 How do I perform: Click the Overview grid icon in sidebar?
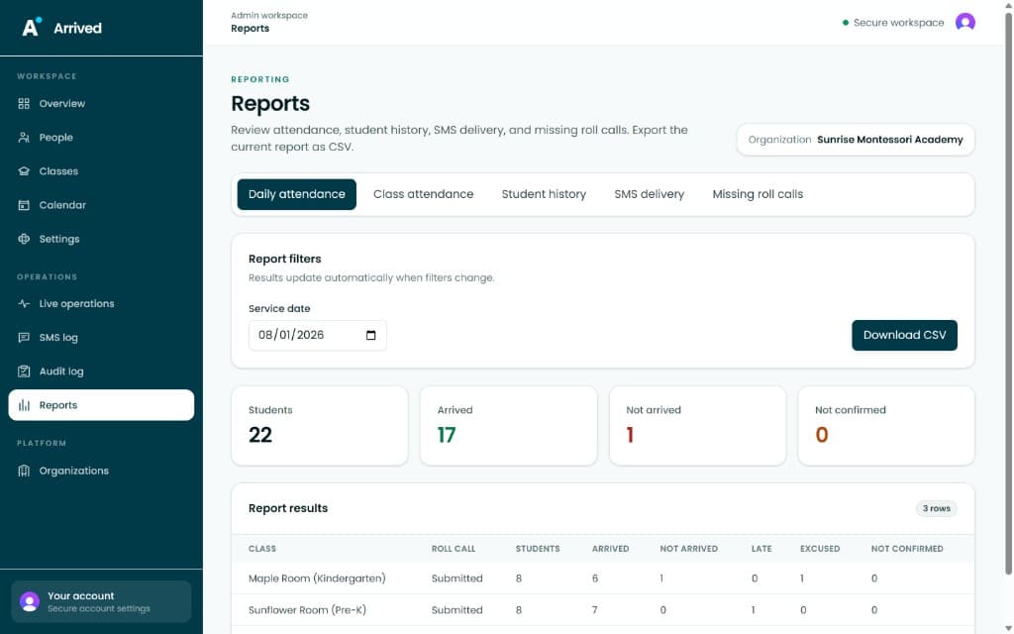[24, 103]
